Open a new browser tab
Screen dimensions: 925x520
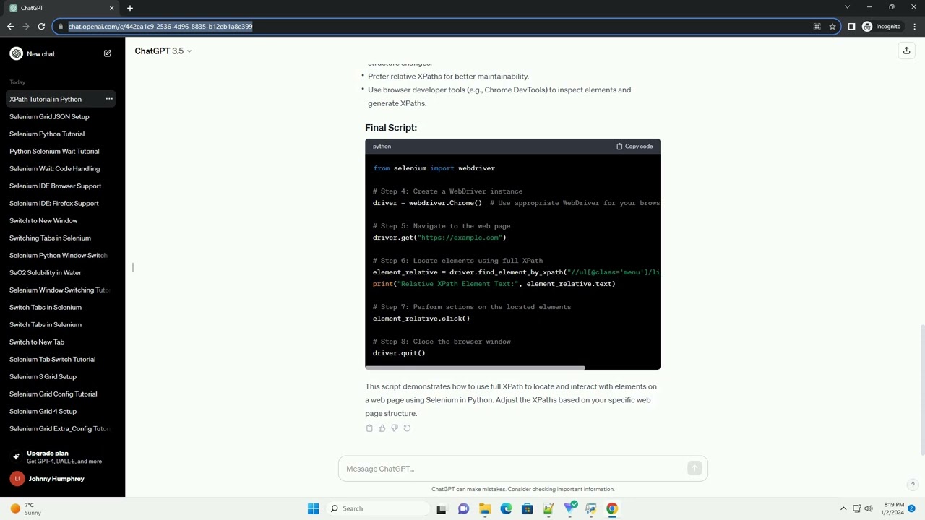[130, 8]
